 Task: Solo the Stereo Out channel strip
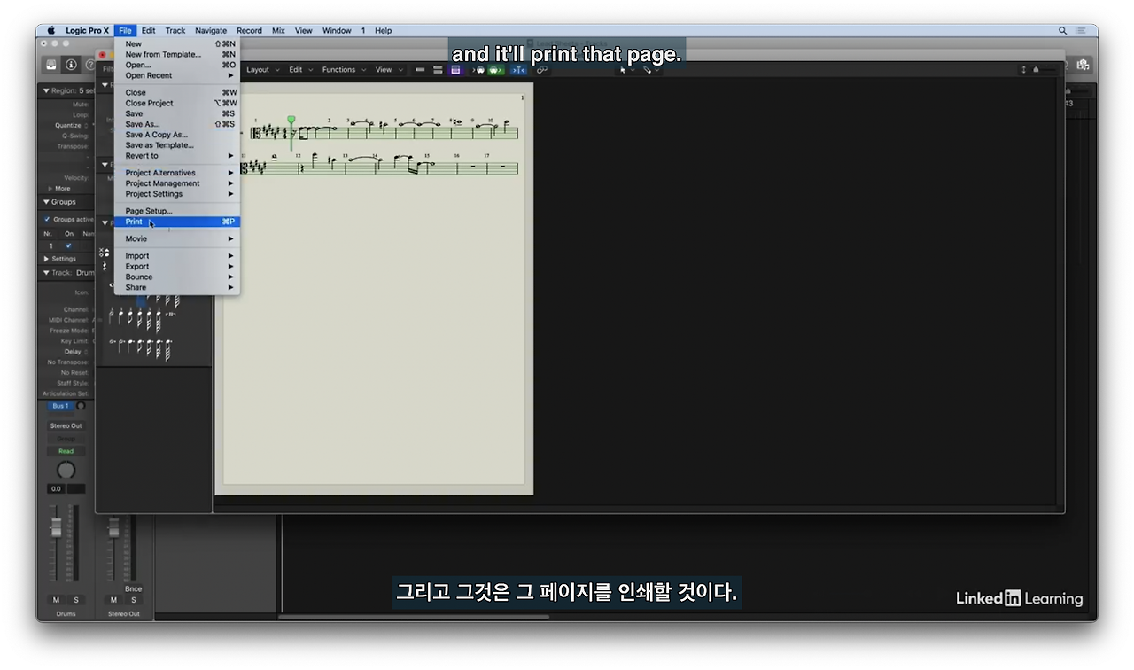[x=132, y=600]
